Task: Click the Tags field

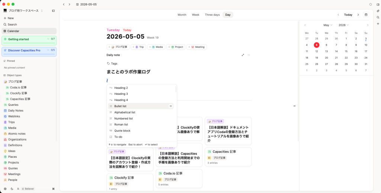Action: 112,64
